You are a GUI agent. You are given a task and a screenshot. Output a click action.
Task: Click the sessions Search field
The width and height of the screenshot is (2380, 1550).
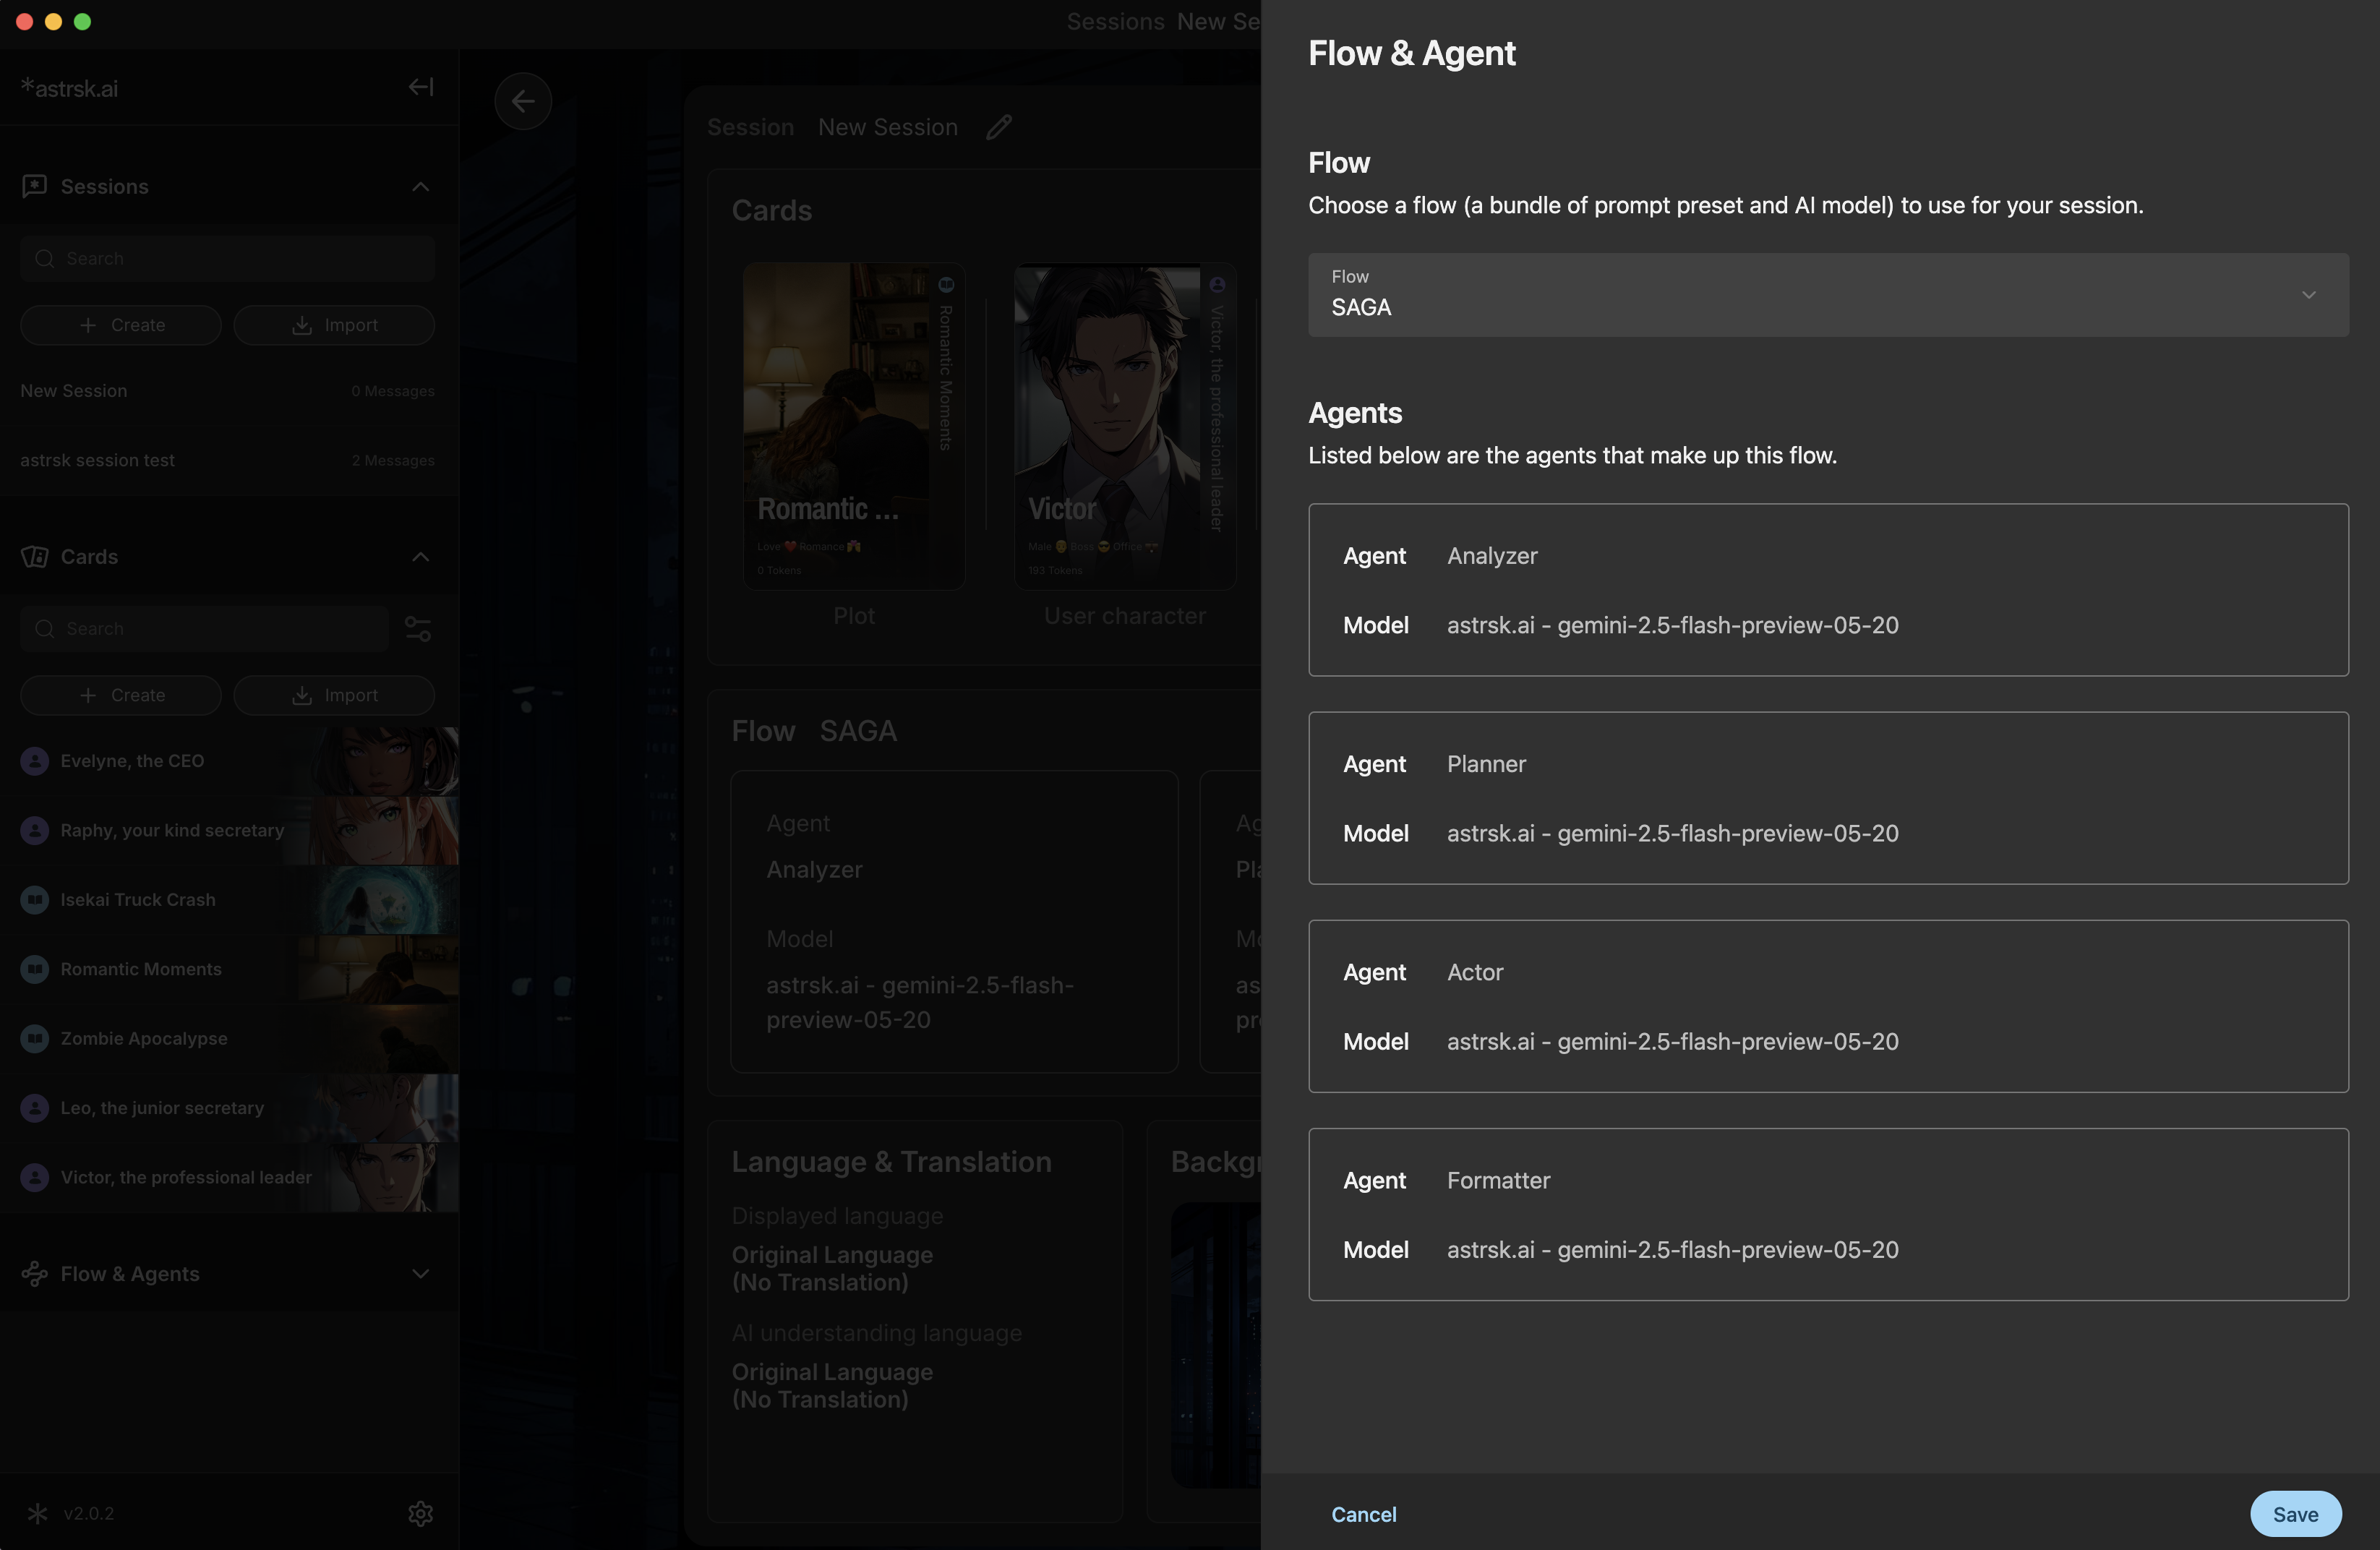pyautogui.click(x=228, y=259)
